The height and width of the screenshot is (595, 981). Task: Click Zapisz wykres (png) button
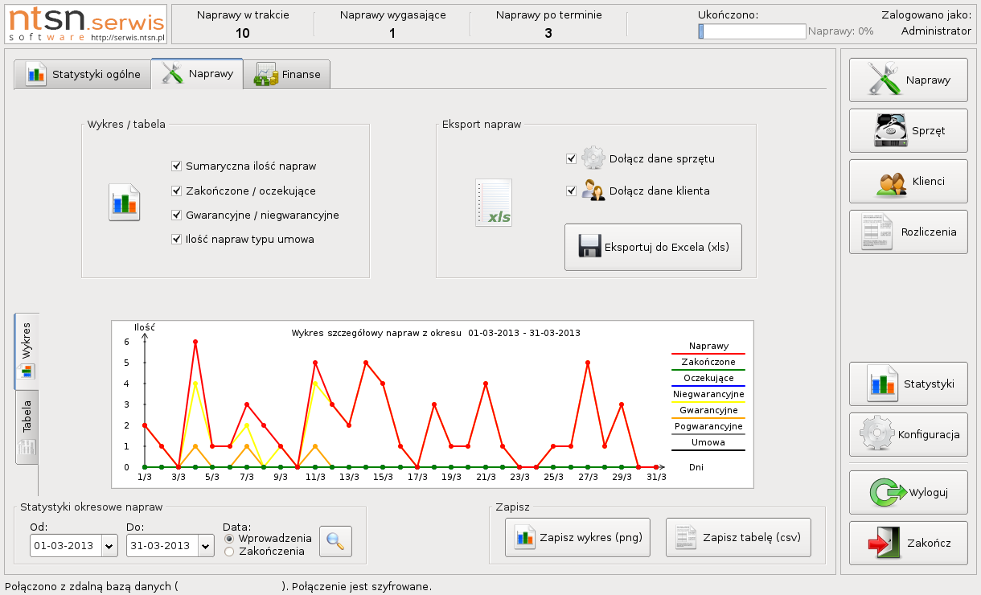point(577,538)
